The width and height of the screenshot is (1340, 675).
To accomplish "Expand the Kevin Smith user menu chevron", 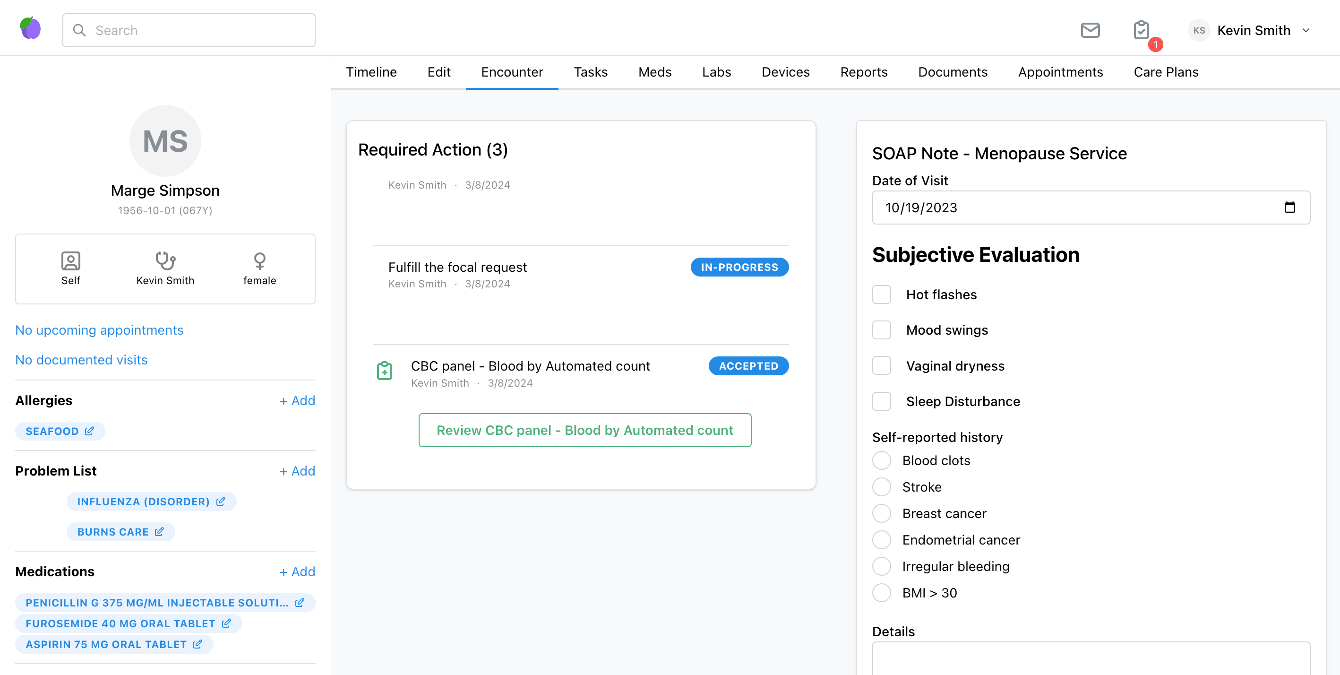I will (1306, 30).
